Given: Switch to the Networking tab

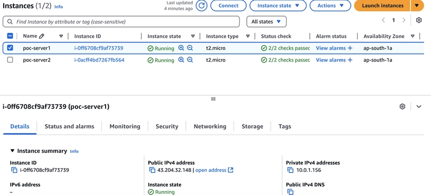Looking at the screenshot, I should [210, 127].
